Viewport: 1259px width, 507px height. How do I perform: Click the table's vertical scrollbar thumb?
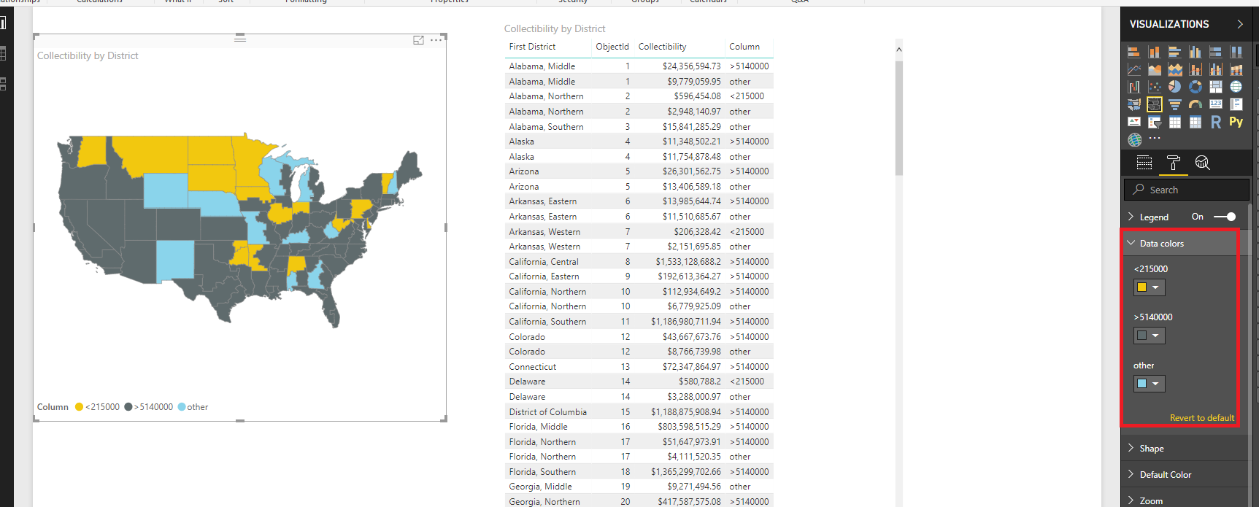pyautogui.click(x=898, y=118)
